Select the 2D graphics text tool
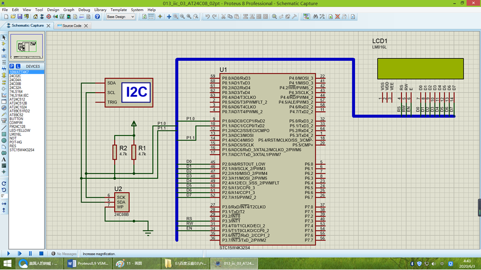This screenshot has height=270, width=481. click(x=4, y=159)
